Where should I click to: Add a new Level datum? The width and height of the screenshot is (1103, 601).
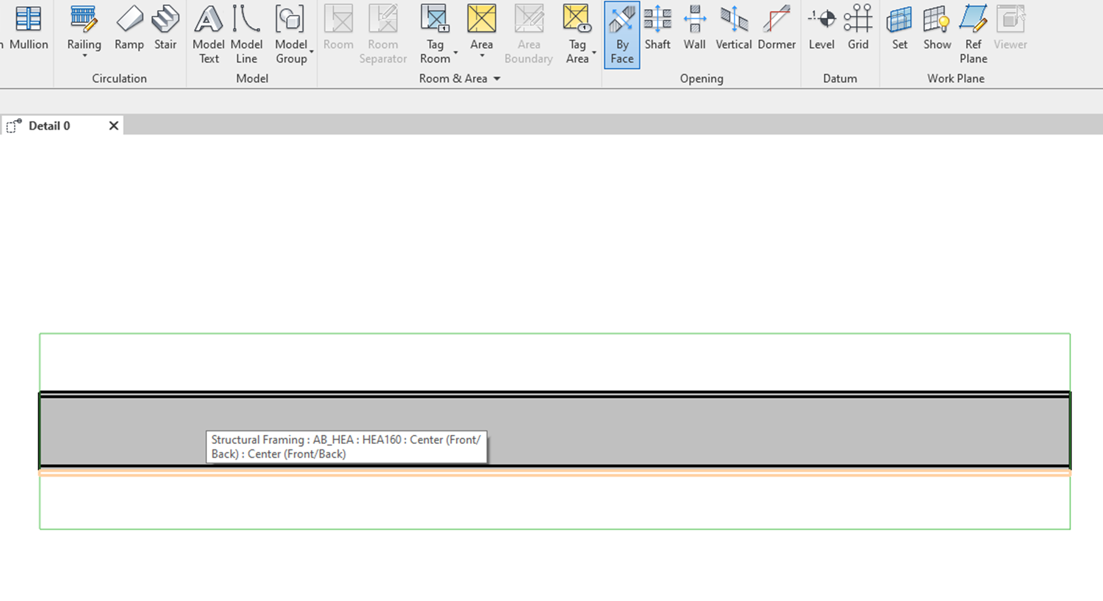tap(821, 27)
